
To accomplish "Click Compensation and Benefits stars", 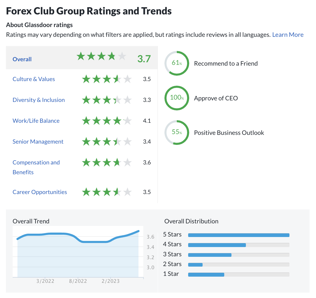I will pyautogui.click(x=107, y=162).
